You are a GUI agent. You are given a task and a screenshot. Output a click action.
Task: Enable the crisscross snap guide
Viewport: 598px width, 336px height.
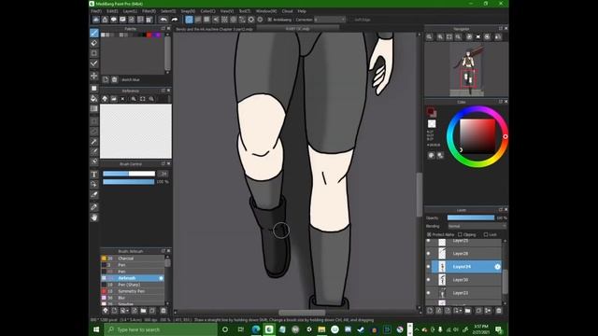pos(206,20)
